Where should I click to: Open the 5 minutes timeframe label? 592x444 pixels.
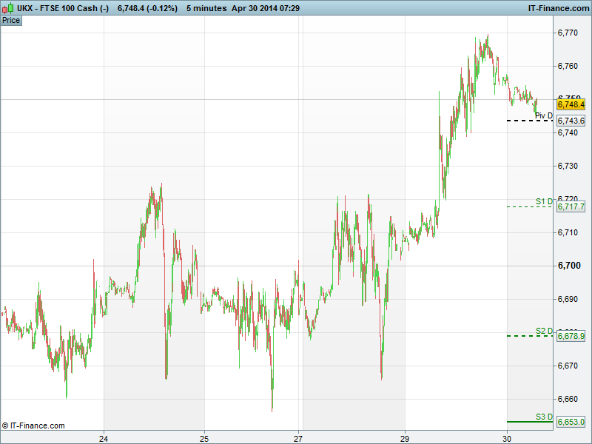pyautogui.click(x=207, y=7)
